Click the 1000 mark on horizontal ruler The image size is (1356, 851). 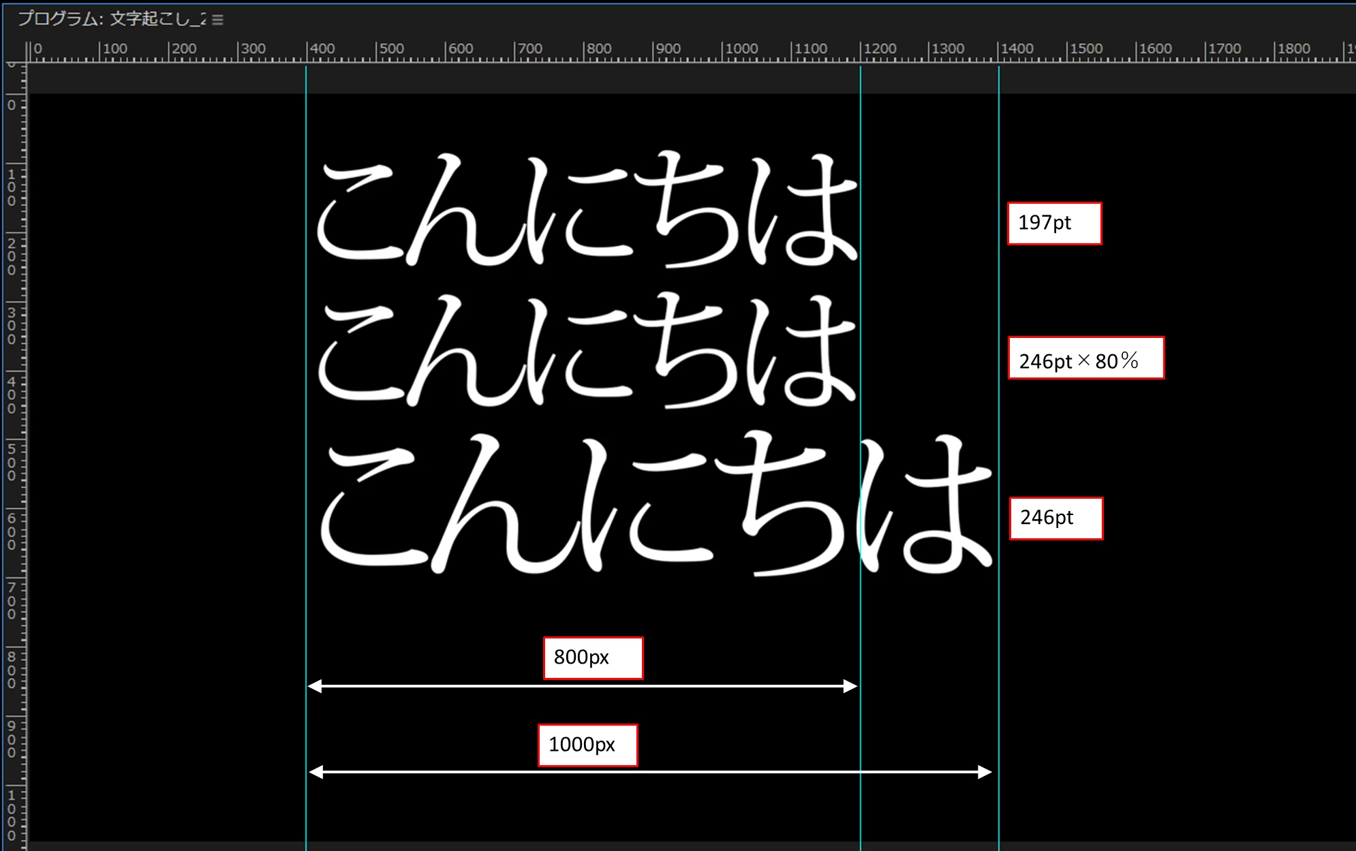[741, 49]
